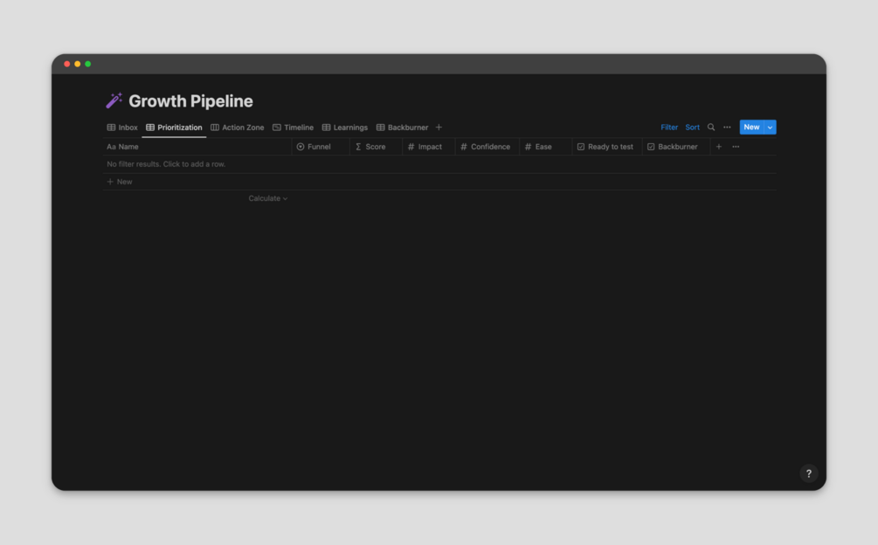Click the magic wand page icon
Viewport: 878px width, 545px height.
click(114, 100)
